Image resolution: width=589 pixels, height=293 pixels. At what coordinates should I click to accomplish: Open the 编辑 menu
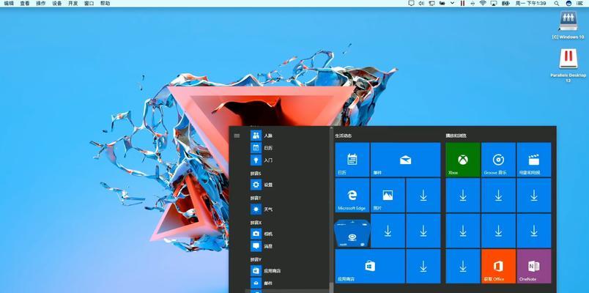[x=9, y=4]
